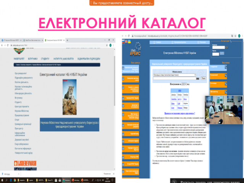This screenshot has height=183, width=244.
Task: Click the password input field
Action: (216, 54)
